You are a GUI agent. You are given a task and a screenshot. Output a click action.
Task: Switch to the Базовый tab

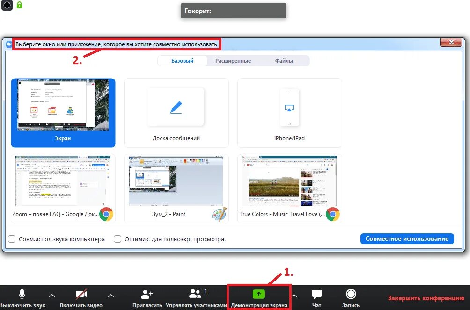pyautogui.click(x=182, y=61)
